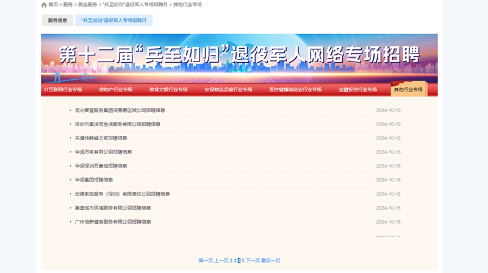This screenshot has width=488, height=273.
Task: Open 广州倍新健身服务有限公司招聘信息
Action: click(113, 222)
